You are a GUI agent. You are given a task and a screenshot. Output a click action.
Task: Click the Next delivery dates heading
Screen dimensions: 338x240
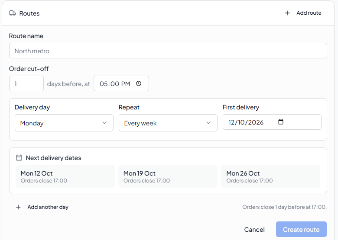click(x=53, y=158)
